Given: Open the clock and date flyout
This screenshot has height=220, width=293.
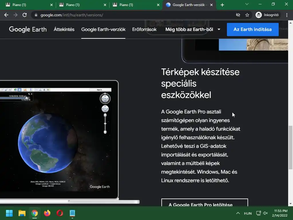Looking at the screenshot, I should tap(280, 213).
